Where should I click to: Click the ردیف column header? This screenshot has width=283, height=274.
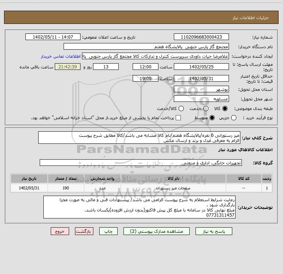pos(267,178)
